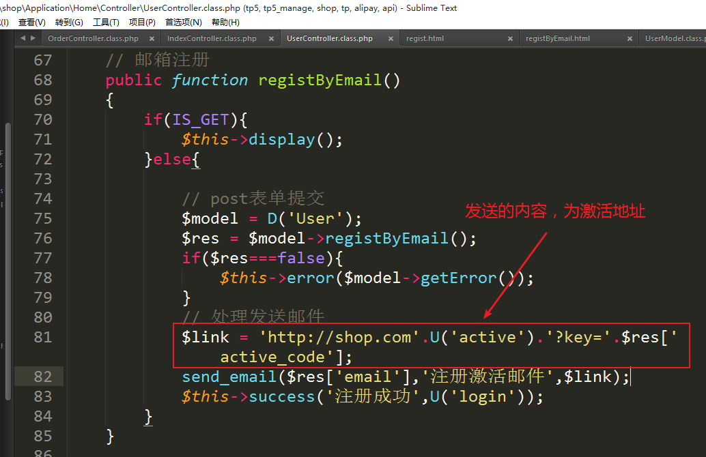
Task: Click the left sidebar vertical scrollbar
Action: [x=8, y=259]
